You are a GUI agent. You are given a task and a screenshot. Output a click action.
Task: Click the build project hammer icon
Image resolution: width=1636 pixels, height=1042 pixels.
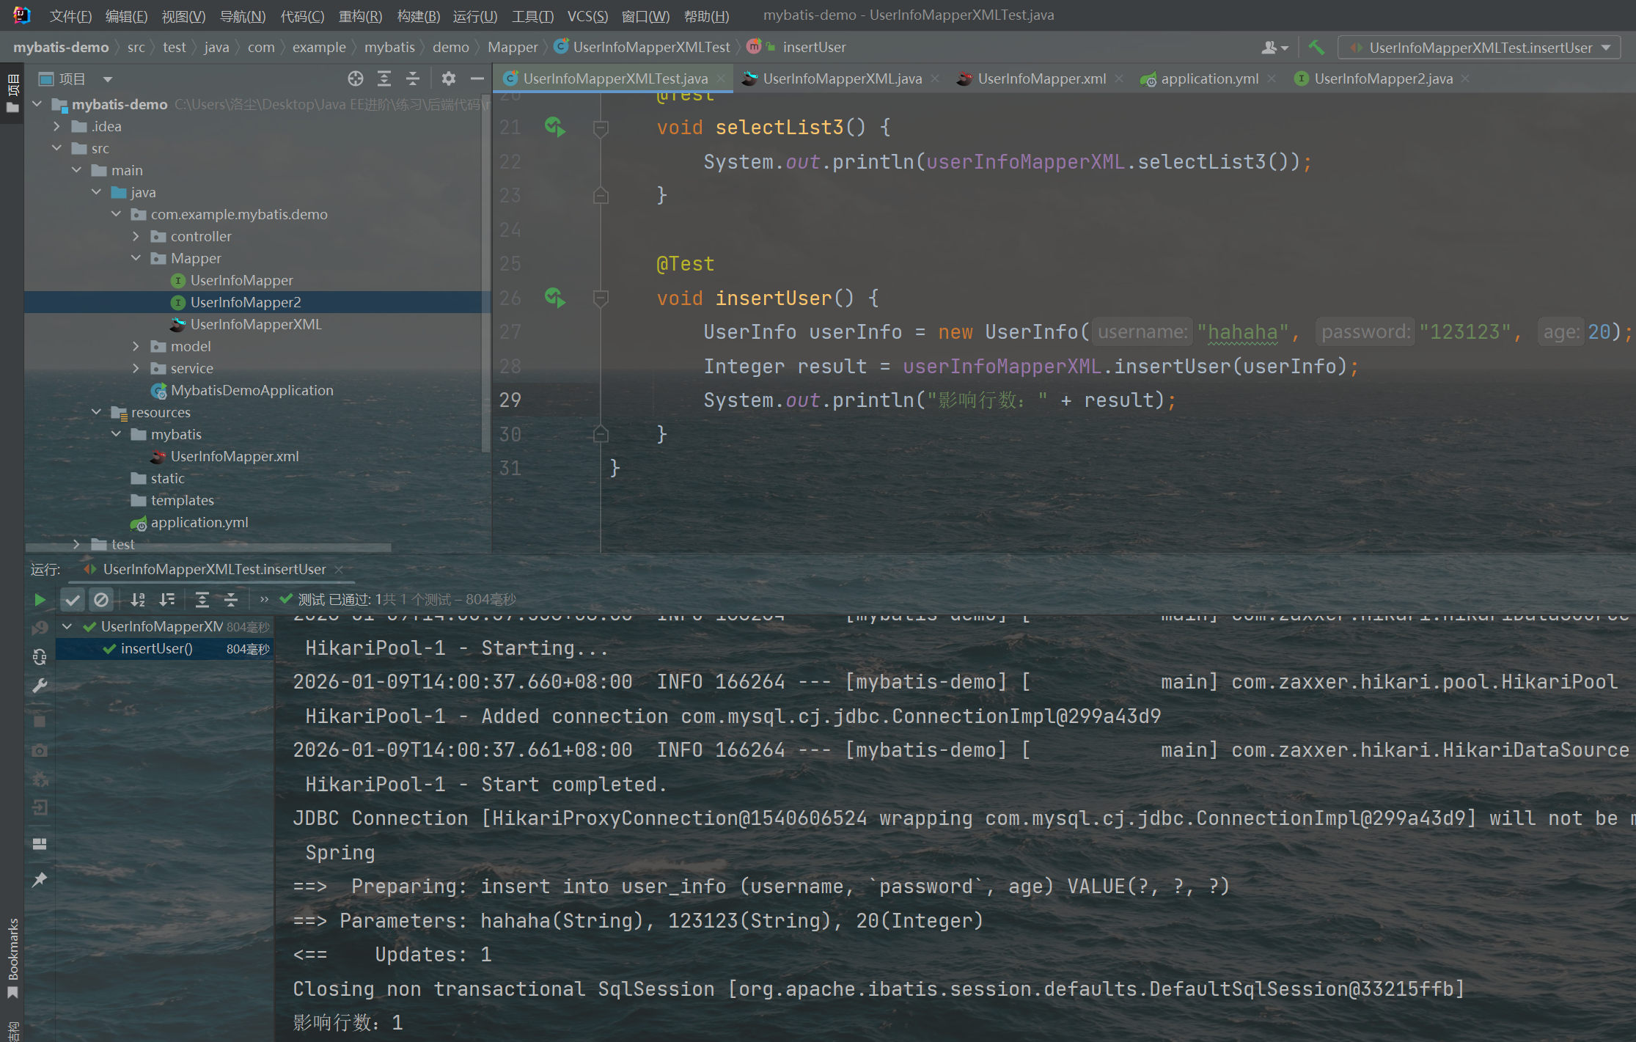1316,48
